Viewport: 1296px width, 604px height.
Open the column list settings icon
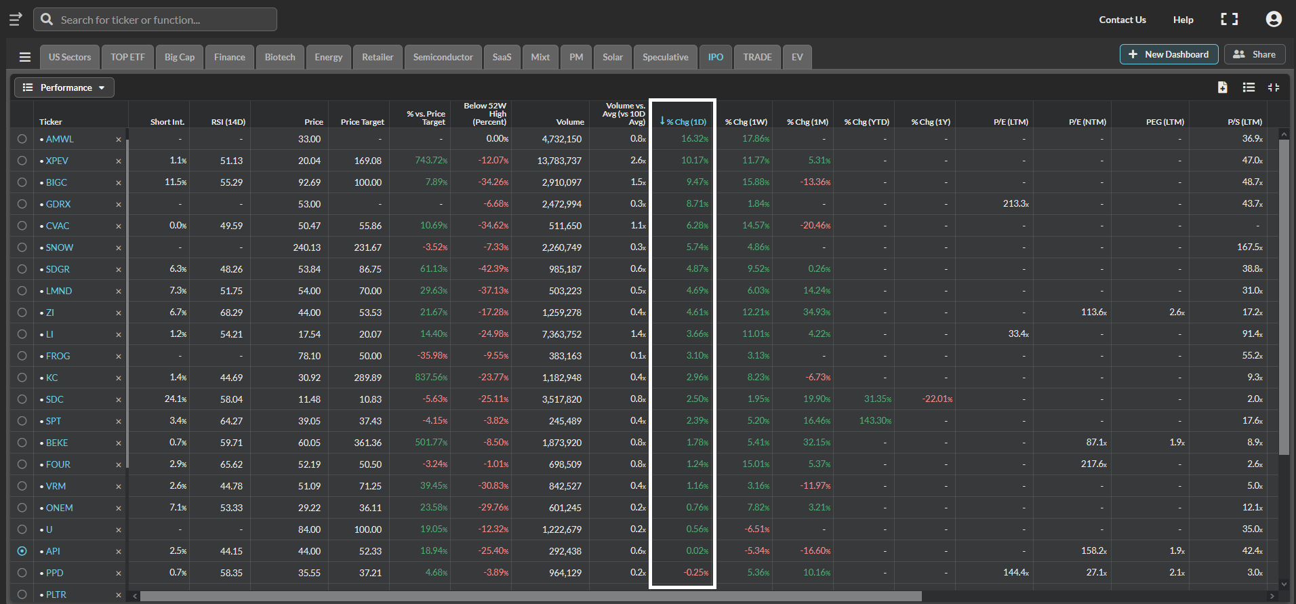1249,87
